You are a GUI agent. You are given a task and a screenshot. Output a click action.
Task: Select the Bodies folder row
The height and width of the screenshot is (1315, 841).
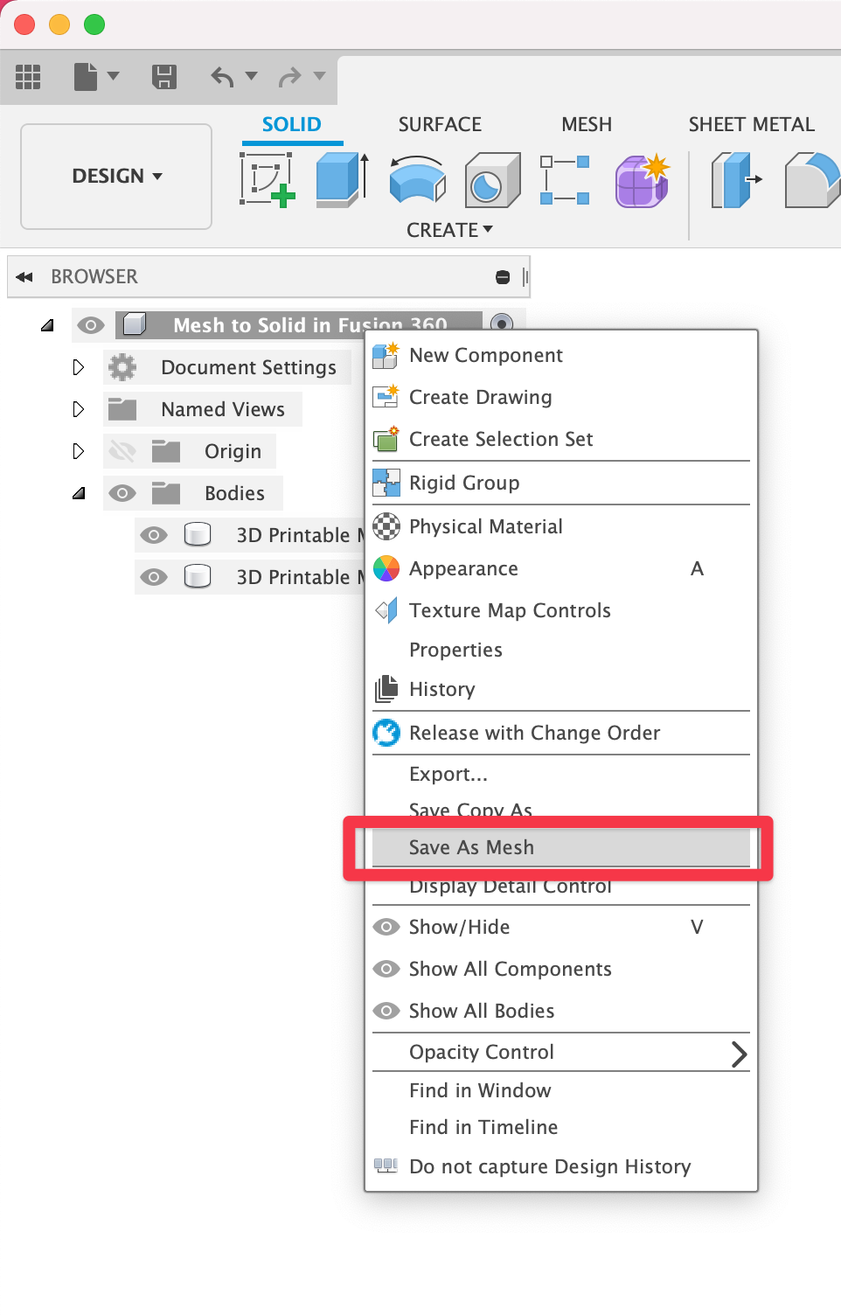point(193,493)
